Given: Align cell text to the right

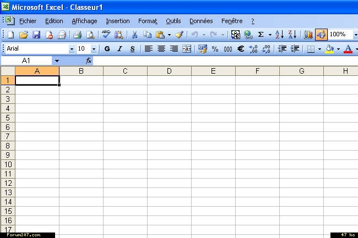Looking at the screenshot, I should click(x=174, y=49).
